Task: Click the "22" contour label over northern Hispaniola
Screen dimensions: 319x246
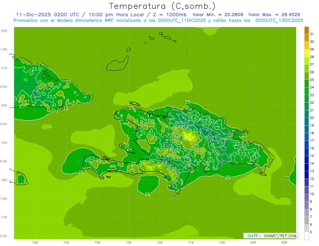Action: (x=183, y=124)
